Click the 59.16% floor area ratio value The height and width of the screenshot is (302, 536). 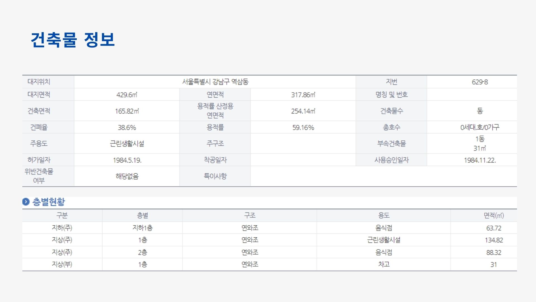303,128
